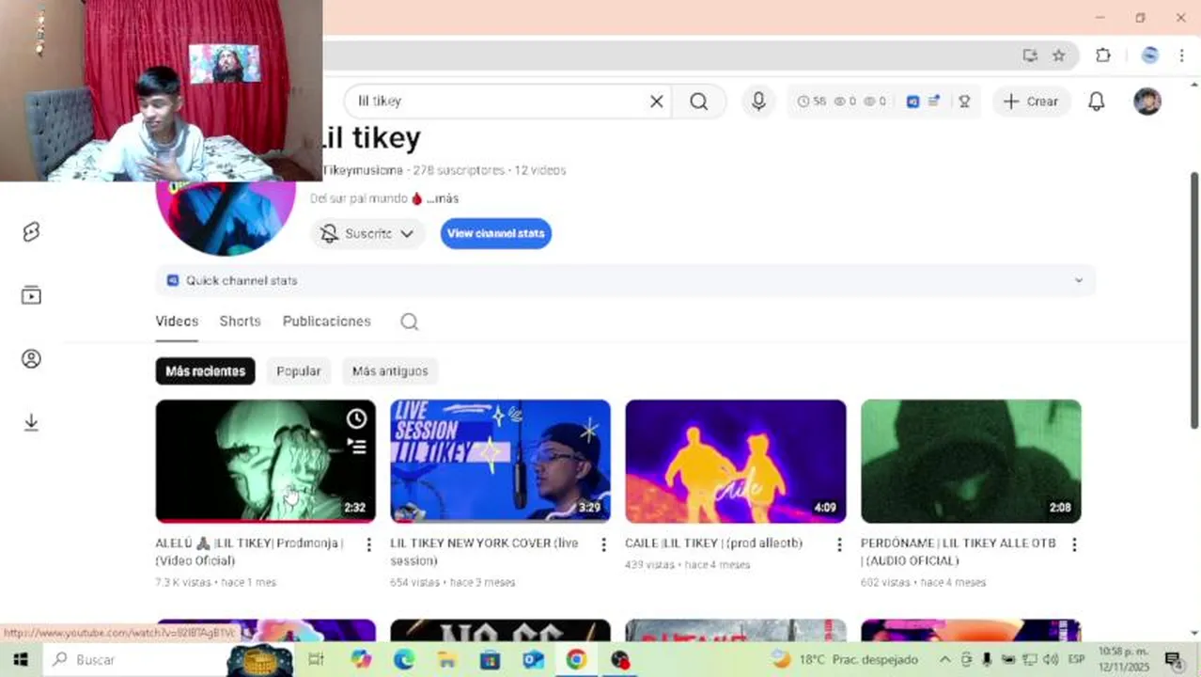1201x677 pixels.
Task: Click the trophy icon in vidIQ toolbar
Action: tap(964, 102)
